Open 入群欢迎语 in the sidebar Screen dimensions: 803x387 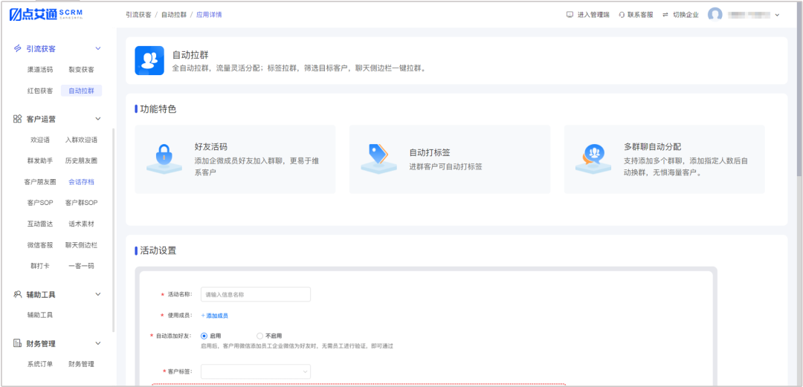(82, 140)
